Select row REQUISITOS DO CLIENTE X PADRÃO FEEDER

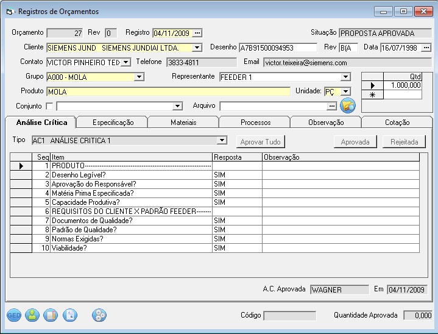click(214, 211)
